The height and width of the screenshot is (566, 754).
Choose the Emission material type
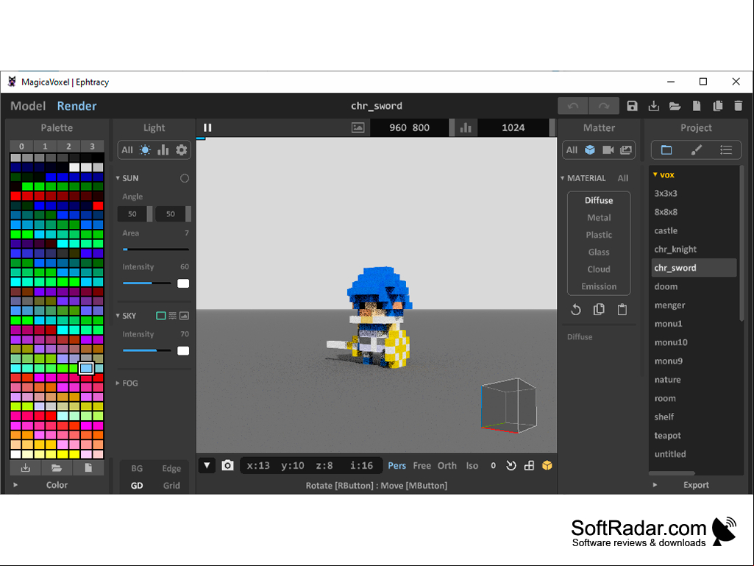[x=599, y=286]
